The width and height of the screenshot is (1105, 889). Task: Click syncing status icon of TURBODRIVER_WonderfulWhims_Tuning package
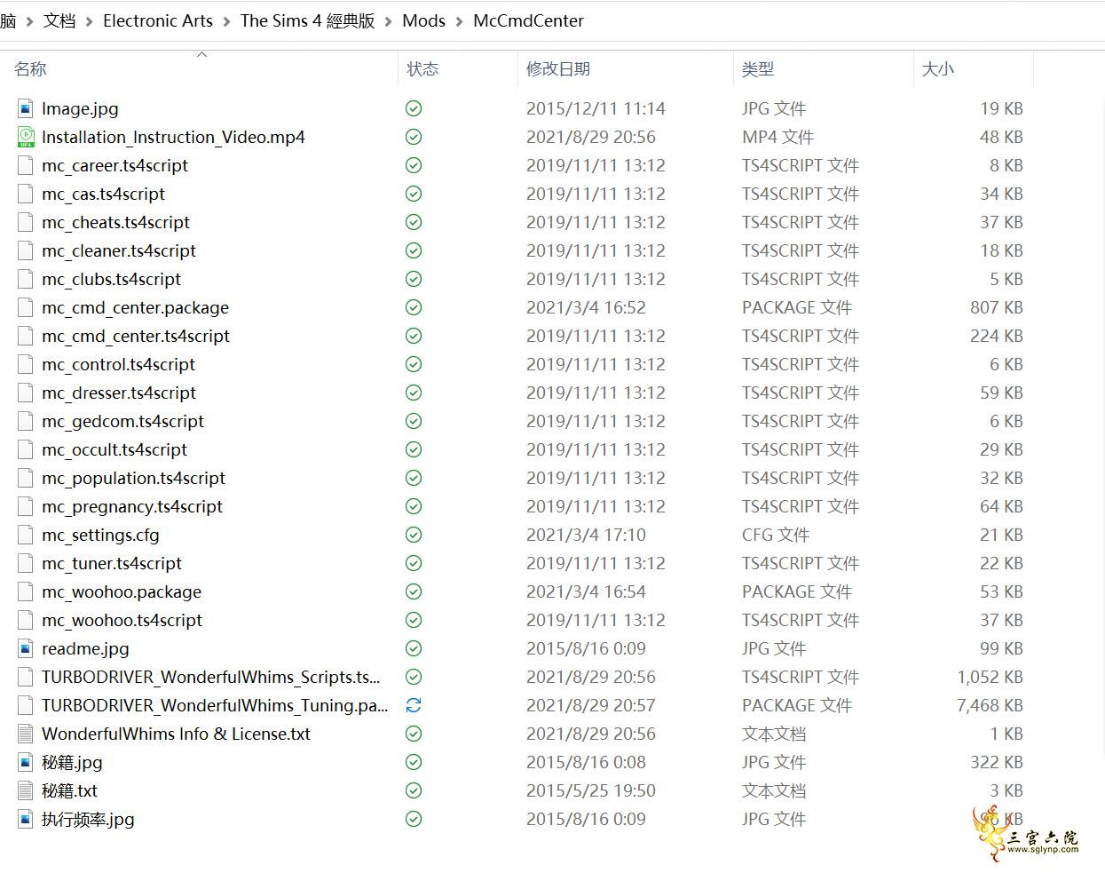[414, 705]
